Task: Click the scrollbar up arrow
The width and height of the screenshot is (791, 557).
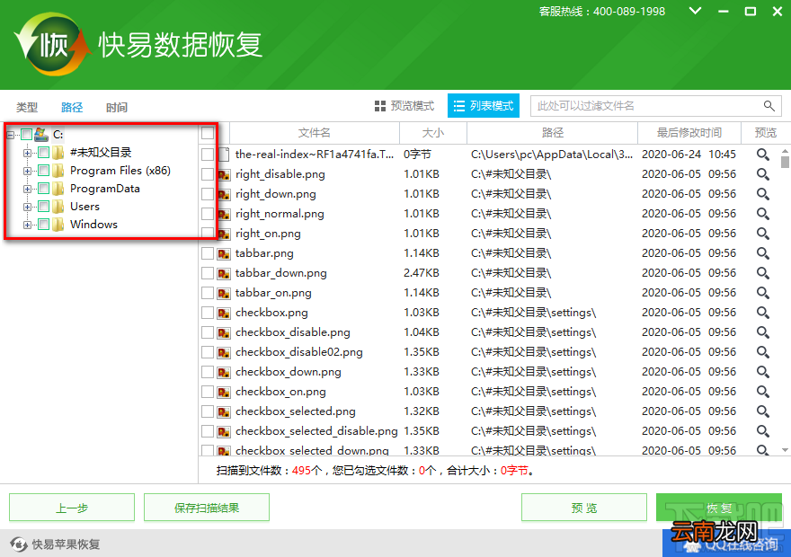Action: click(x=785, y=151)
